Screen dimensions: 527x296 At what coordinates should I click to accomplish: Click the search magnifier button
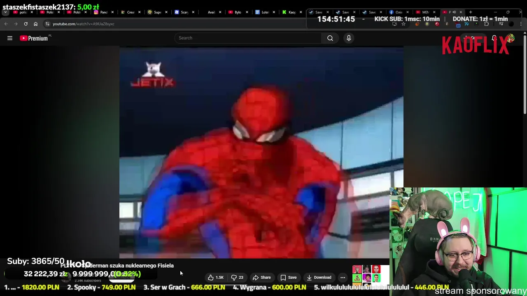click(330, 38)
